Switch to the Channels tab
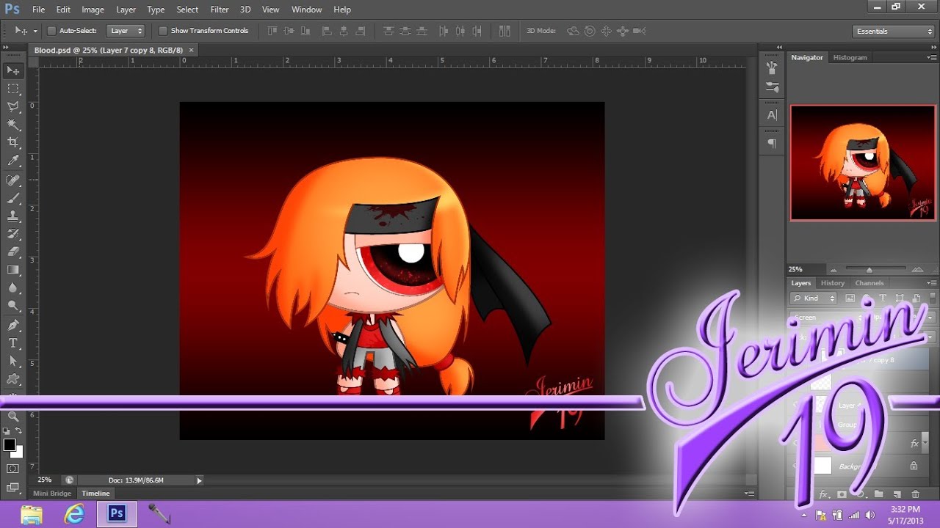 869,283
